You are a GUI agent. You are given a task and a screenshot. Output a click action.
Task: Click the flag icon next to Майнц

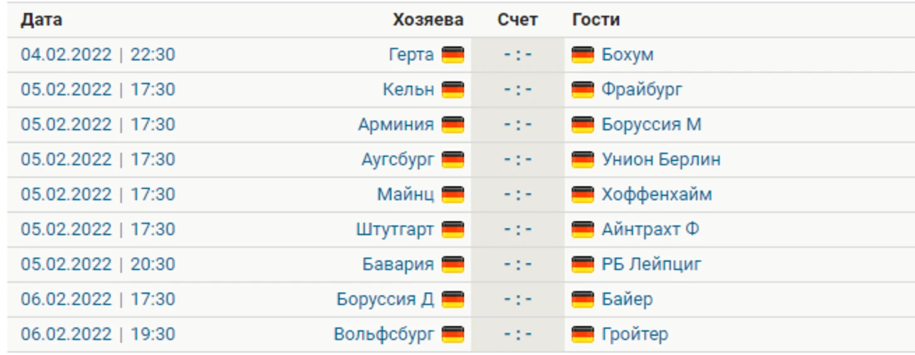[x=452, y=195]
